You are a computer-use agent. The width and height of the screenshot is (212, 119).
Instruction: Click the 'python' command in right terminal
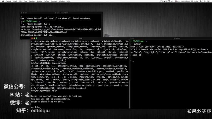tap(137, 44)
